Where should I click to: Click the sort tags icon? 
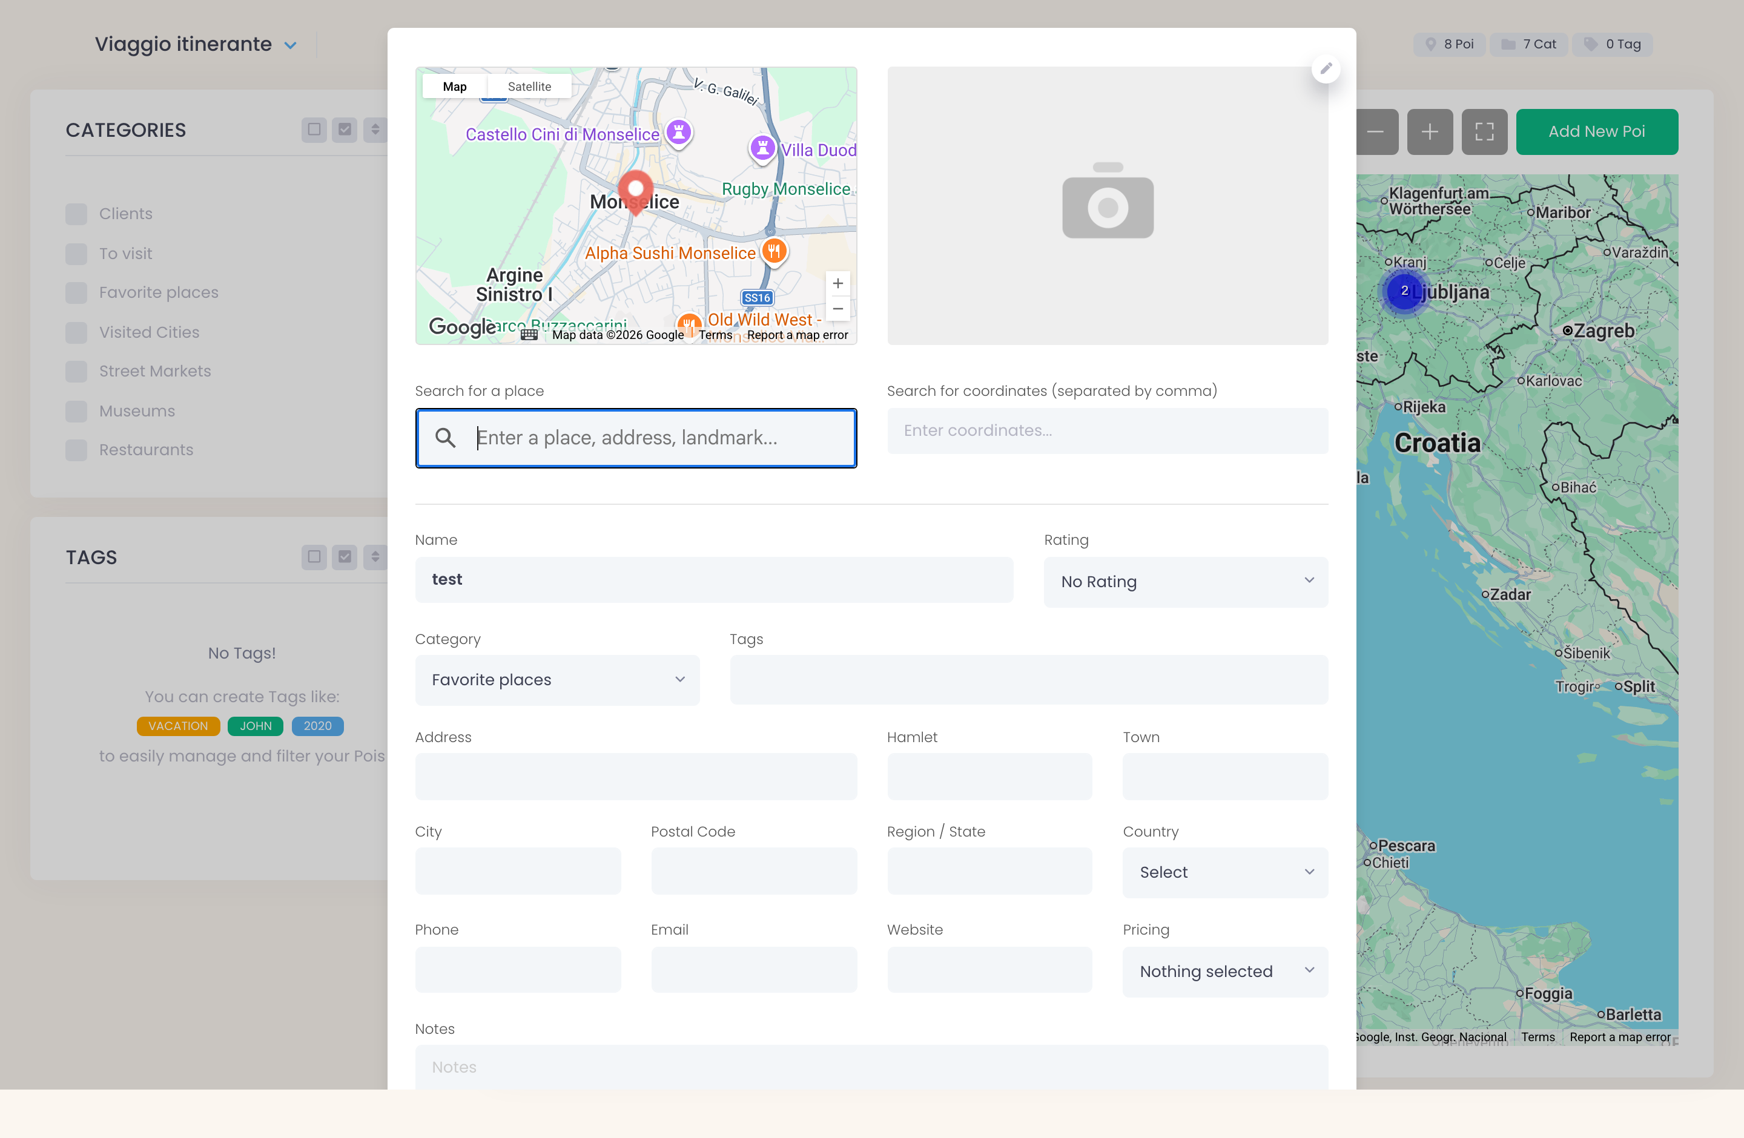point(375,557)
